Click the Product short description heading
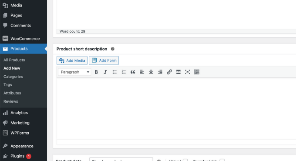The height and width of the screenshot is (161, 296). pyautogui.click(x=82, y=49)
